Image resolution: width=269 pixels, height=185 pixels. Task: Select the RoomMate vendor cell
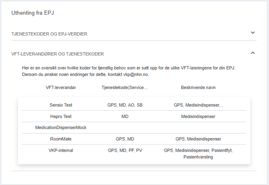61,139
